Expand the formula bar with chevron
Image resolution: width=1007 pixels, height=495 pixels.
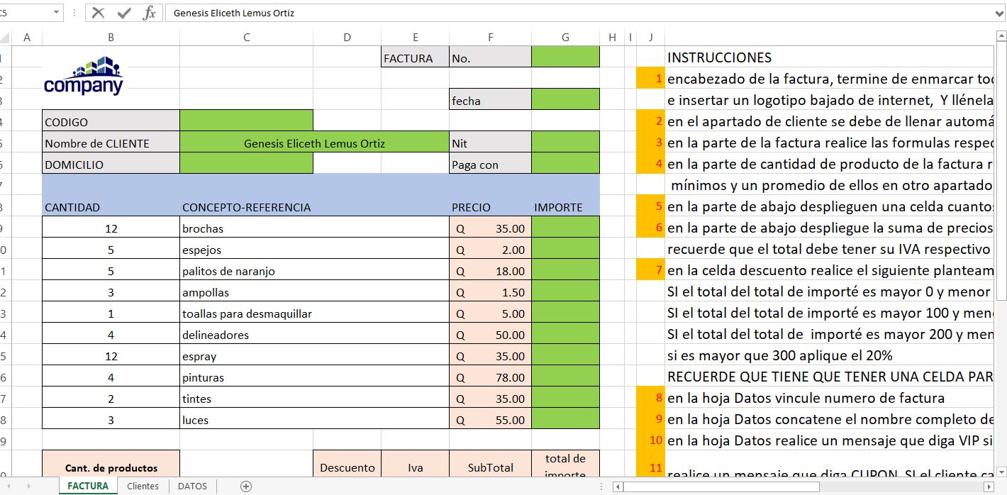(998, 13)
